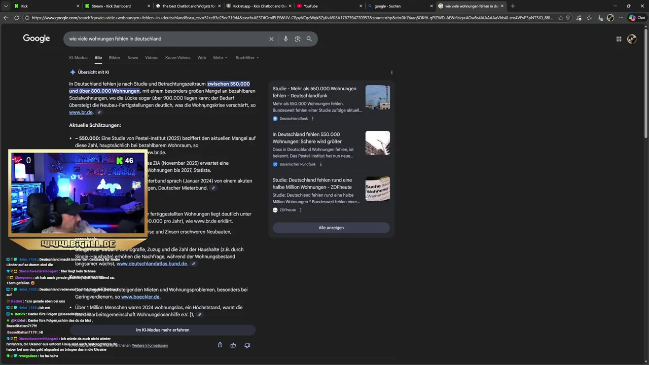649x365 pixels.
Task: Click Im KI-Modus mehr erfahren button
Action: coord(162,330)
